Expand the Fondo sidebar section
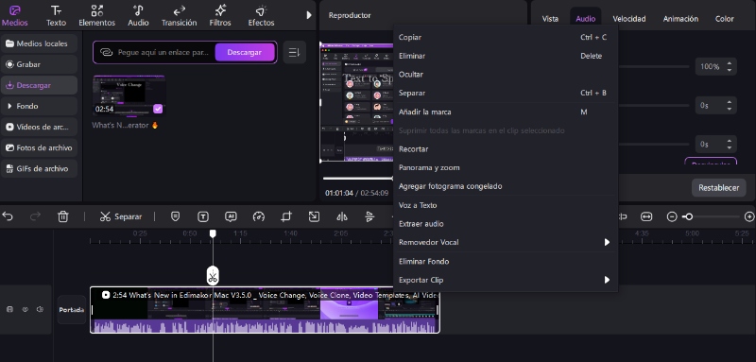Image resolution: width=756 pixels, height=362 pixels. (39, 106)
